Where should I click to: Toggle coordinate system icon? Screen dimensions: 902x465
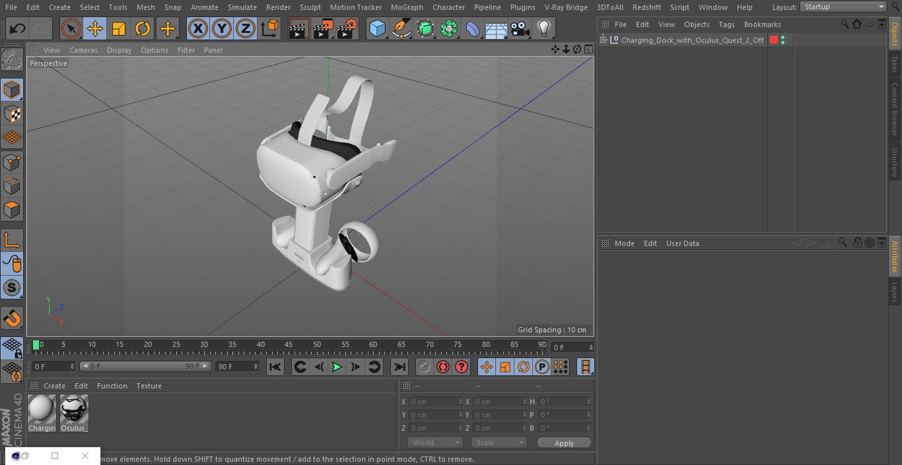pos(269,29)
